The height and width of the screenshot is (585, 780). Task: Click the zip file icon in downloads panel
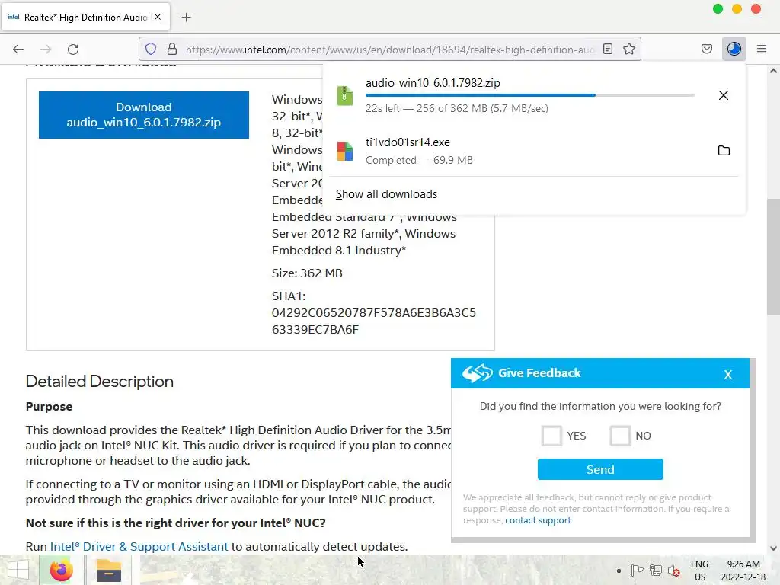pos(345,95)
